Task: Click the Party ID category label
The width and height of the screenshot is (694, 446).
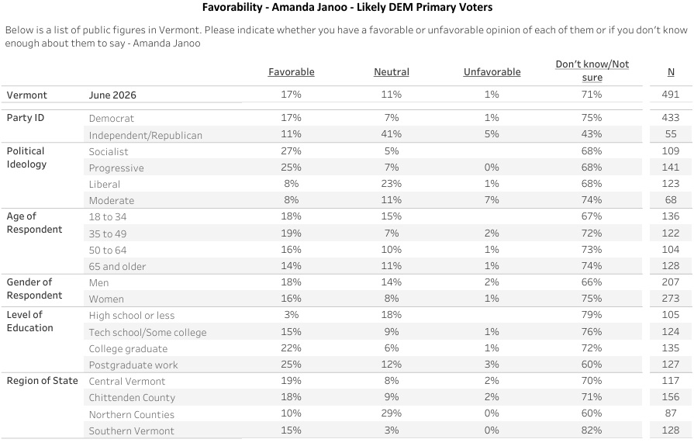Action: 26,118
